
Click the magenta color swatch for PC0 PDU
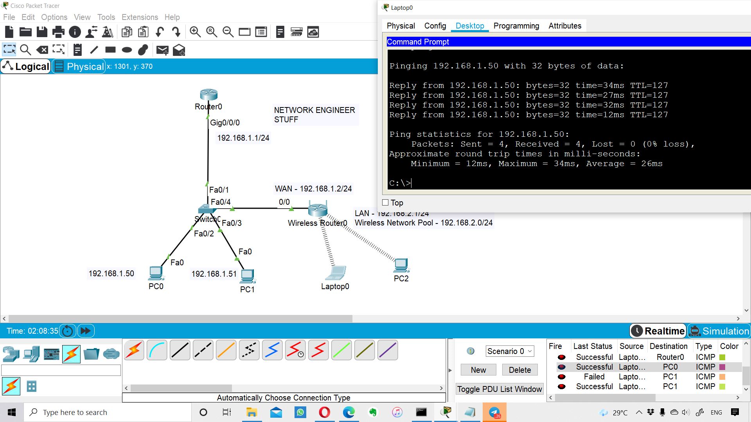[722, 367]
